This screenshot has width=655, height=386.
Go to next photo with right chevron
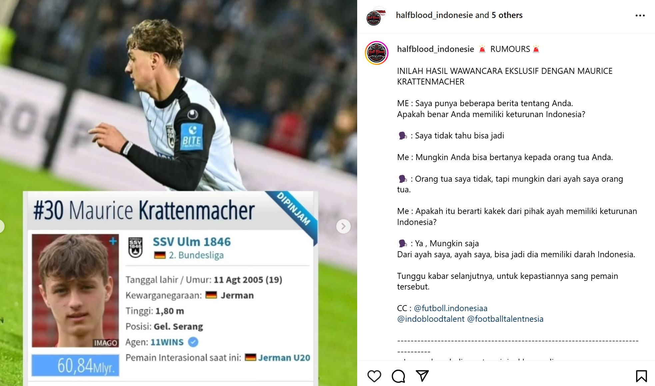click(x=343, y=226)
